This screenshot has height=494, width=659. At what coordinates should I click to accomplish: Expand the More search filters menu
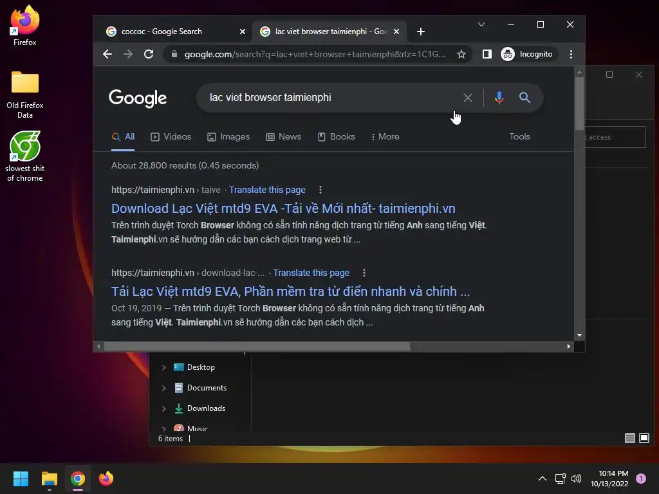[x=385, y=137]
